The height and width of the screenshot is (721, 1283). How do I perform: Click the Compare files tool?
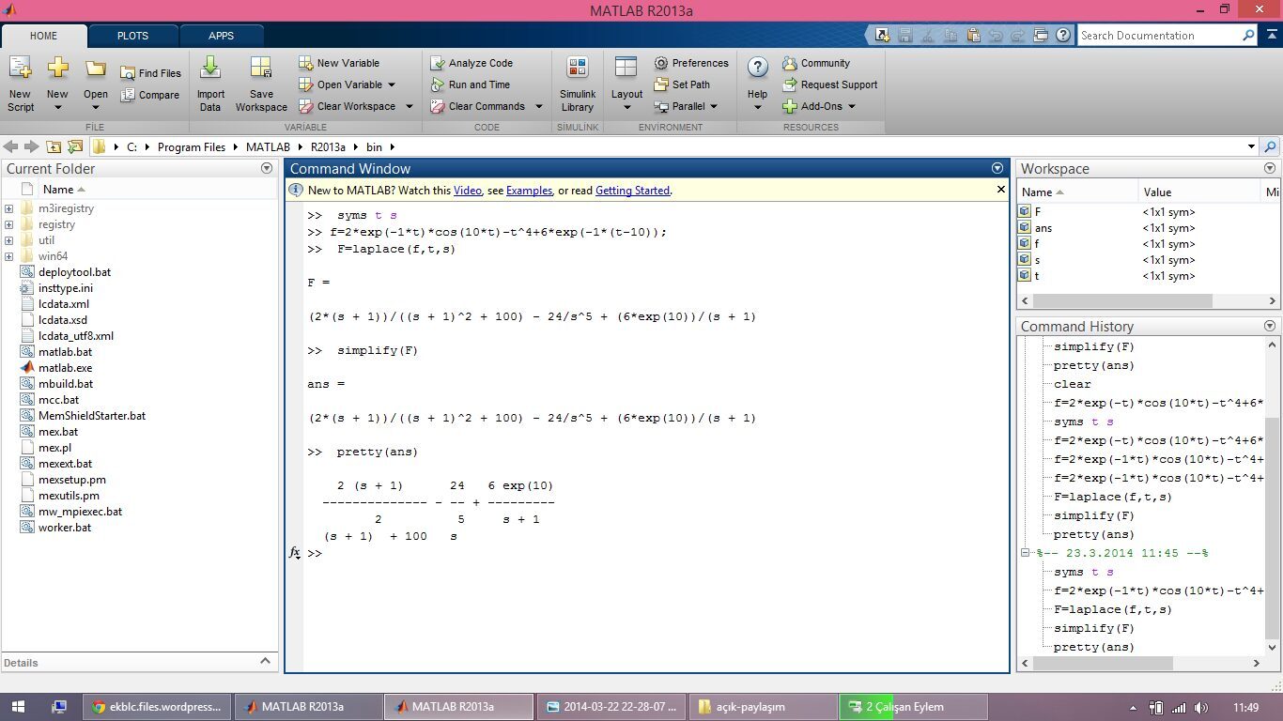click(x=150, y=95)
